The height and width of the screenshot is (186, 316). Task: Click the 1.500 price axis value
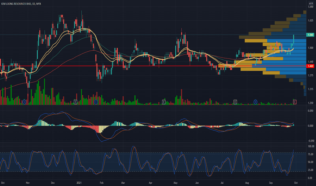(311, 48)
